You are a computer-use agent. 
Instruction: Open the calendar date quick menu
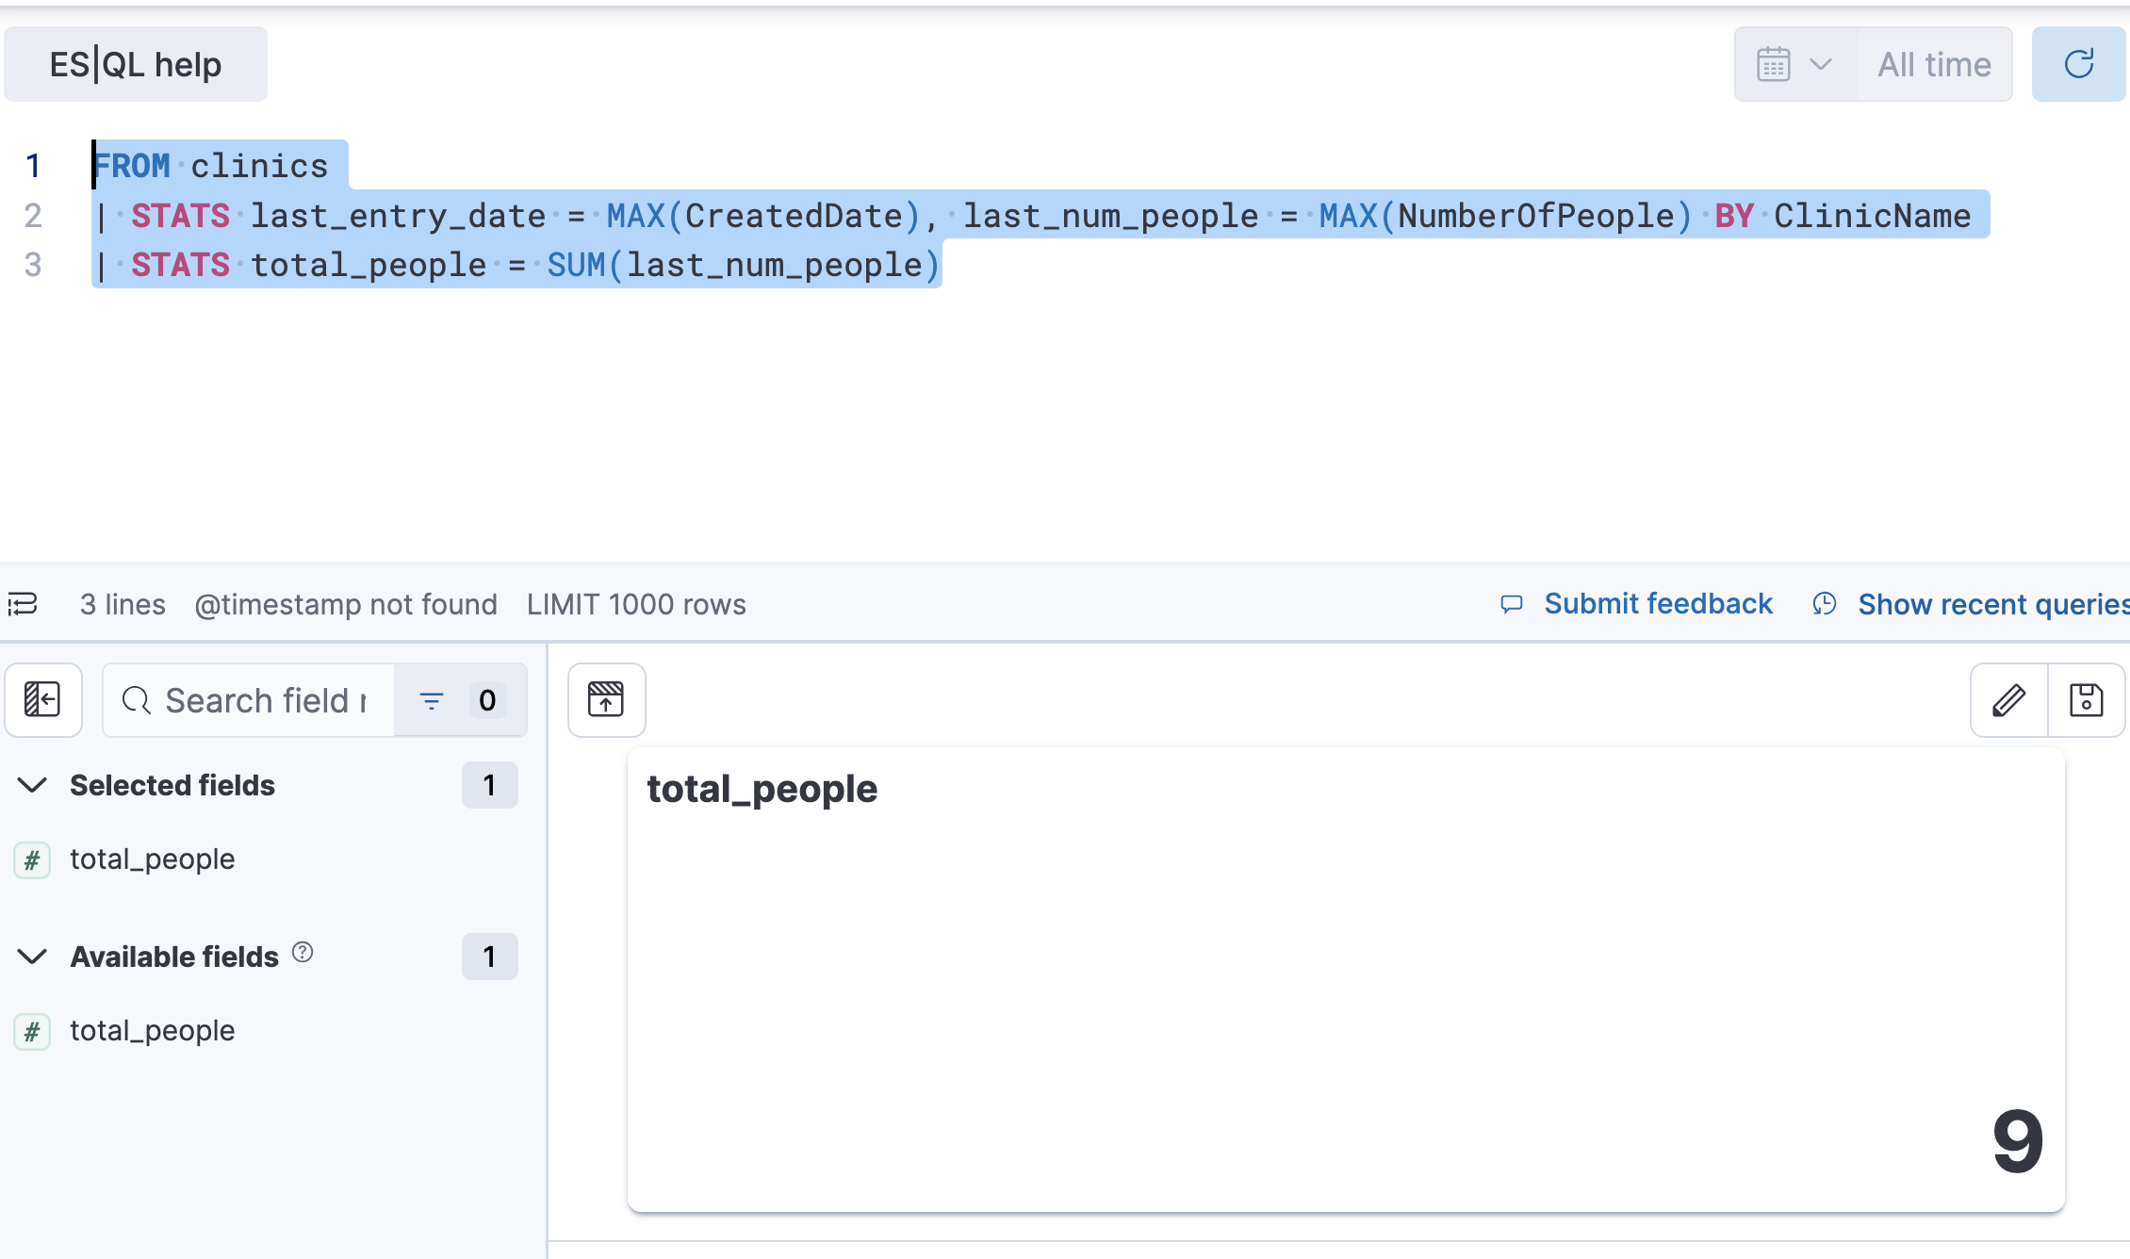[x=1795, y=64]
